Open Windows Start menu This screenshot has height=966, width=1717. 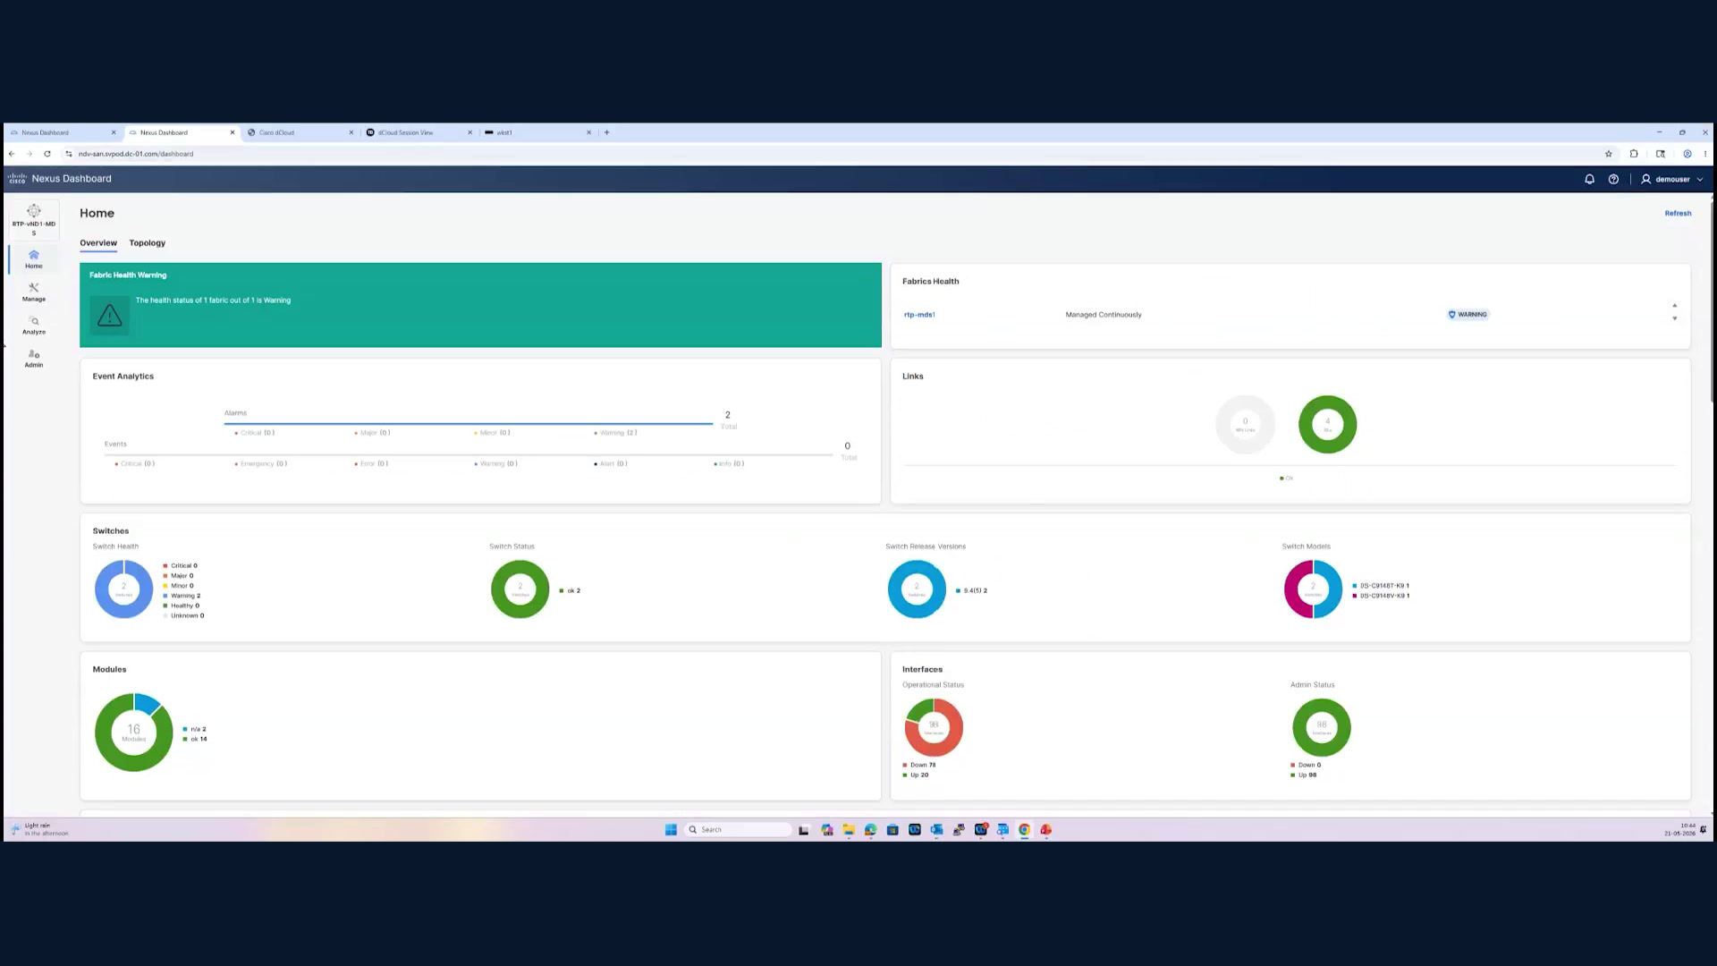pos(671,830)
